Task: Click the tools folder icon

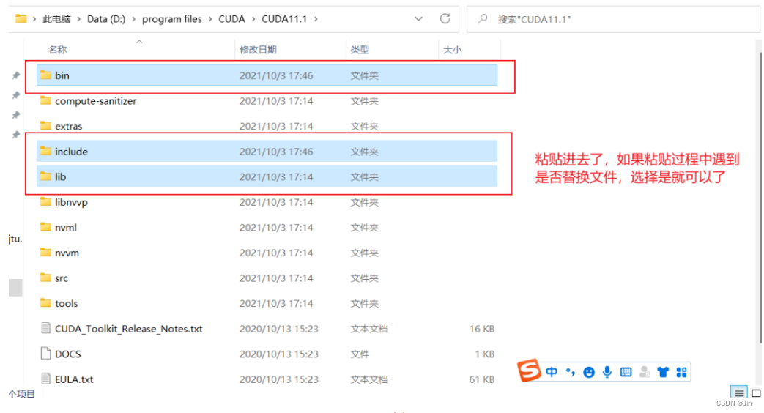Action: (46, 303)
